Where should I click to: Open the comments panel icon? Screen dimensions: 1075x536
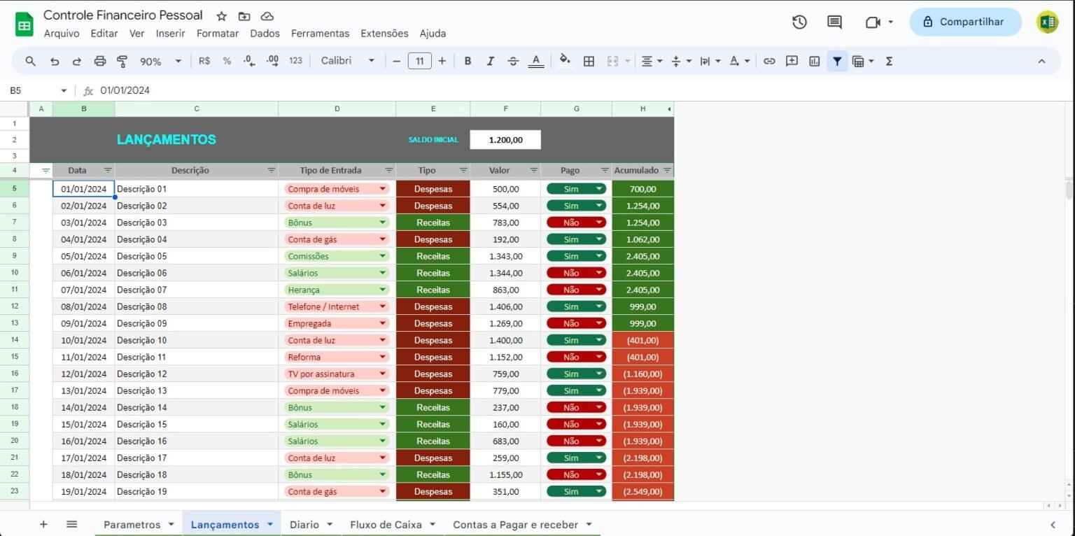click(x=834, y=22)
